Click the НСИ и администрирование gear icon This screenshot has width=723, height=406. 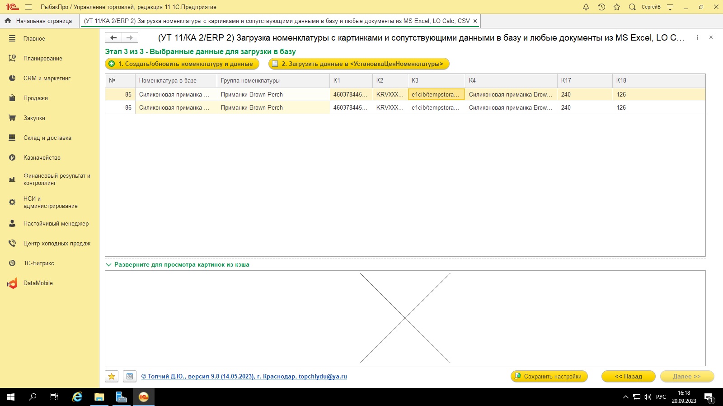click(12, 203)
